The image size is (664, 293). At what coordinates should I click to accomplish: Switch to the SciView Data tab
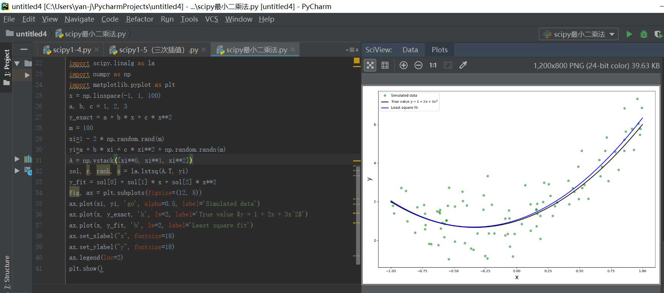(x=410, y=50)
